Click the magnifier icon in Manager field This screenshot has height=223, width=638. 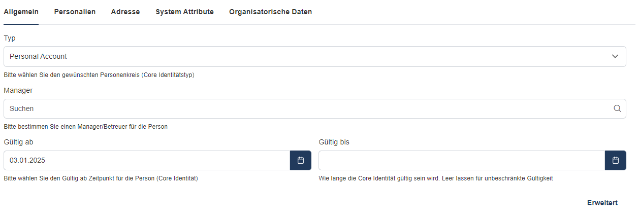coord(617,108)
